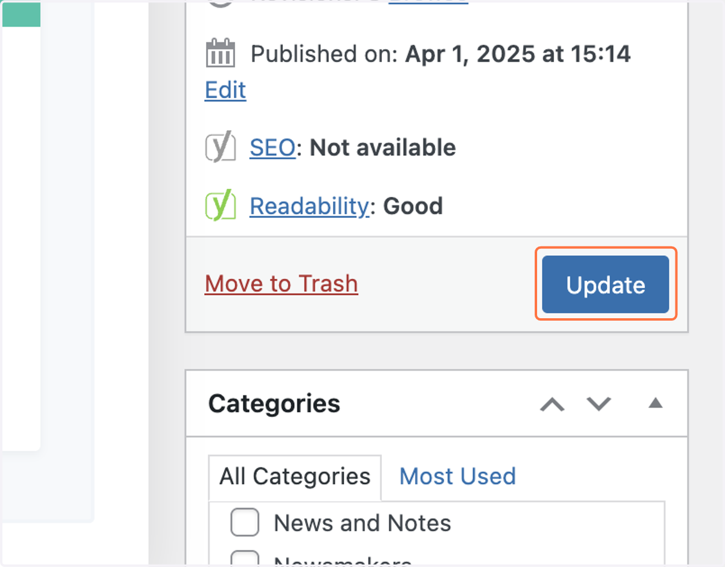Viewport: 725px width, 567px height.
Task: Click the blue Update button
Action: (x=605, y=284)
